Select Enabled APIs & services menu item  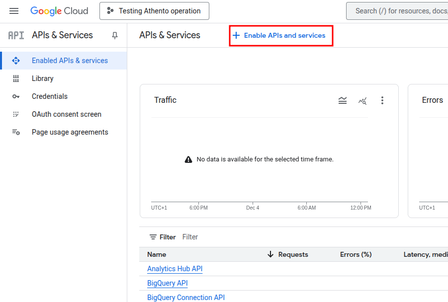coord(70,61)
